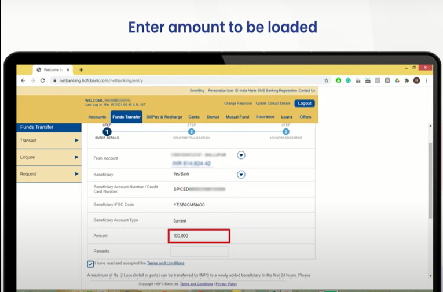Open the green circle browser extension
The height and width of the screenshot is (292, 443).
[338, 80]
